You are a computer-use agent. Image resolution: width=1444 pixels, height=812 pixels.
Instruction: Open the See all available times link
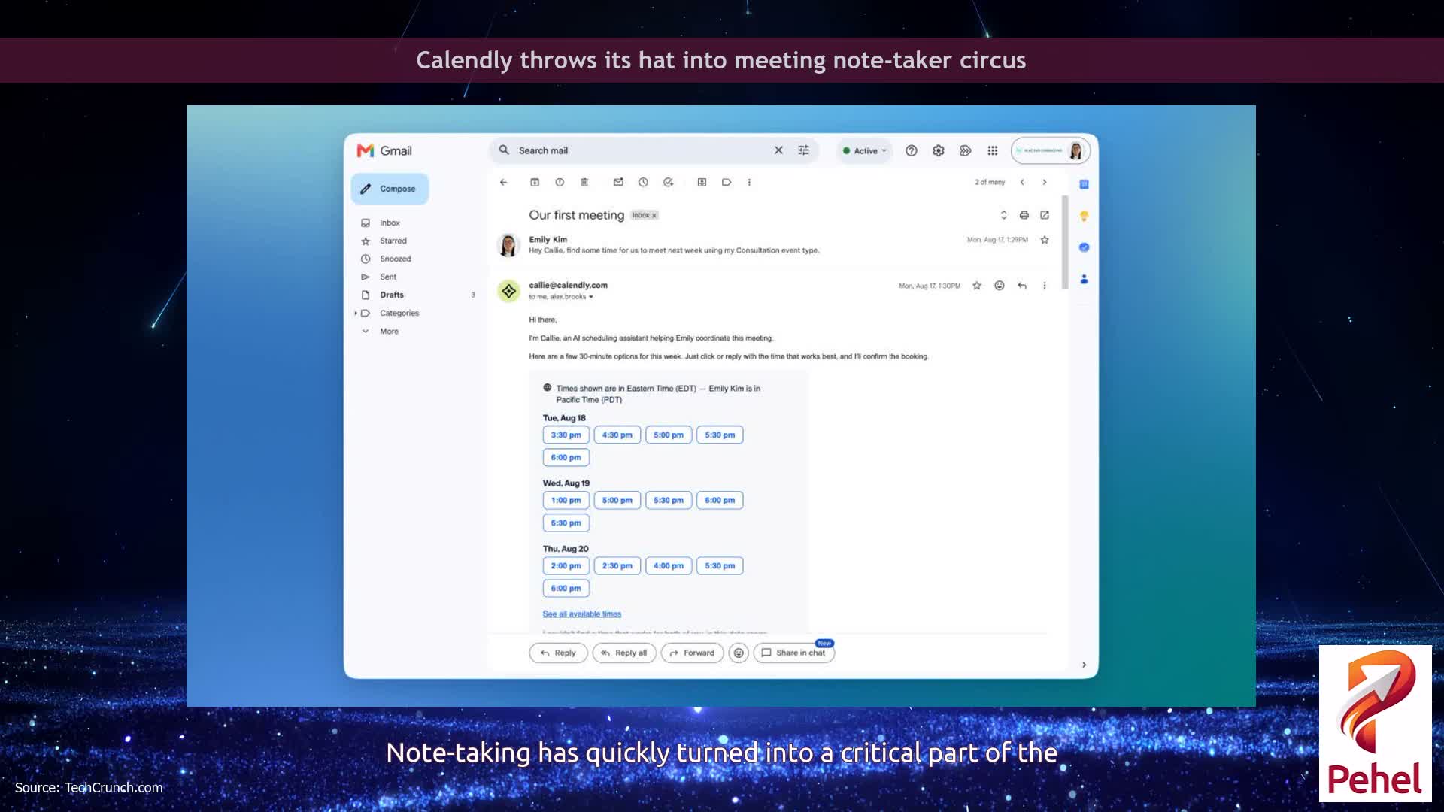[581, 614]
